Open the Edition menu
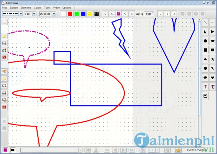 pyautogui.click(x=14, y=8)
